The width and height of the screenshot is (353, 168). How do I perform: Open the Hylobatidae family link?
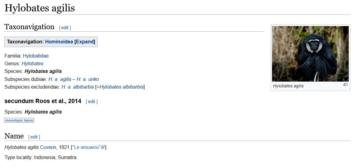click(x=36, y=56)
